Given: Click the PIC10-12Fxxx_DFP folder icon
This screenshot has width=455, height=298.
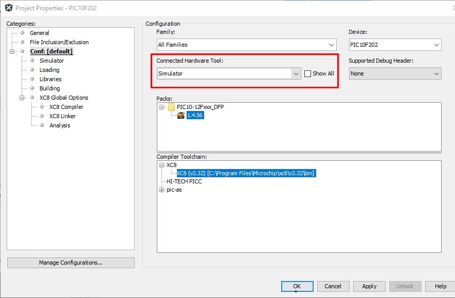Looking at the screenshot, I should point(171,107).
